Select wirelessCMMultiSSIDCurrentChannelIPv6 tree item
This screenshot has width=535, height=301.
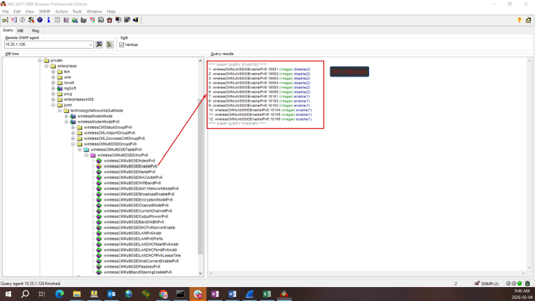(x=138, y=211)
